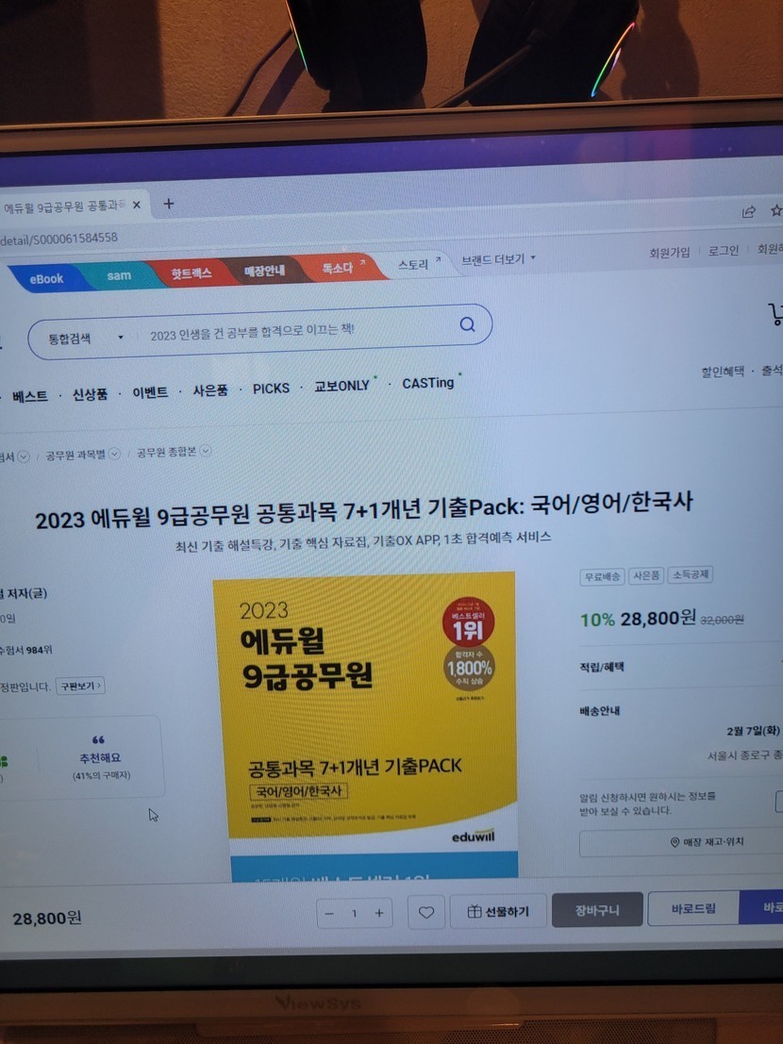Expand the 브랜드 더보기 menu

pyautogui.click(x=498, y=259)
